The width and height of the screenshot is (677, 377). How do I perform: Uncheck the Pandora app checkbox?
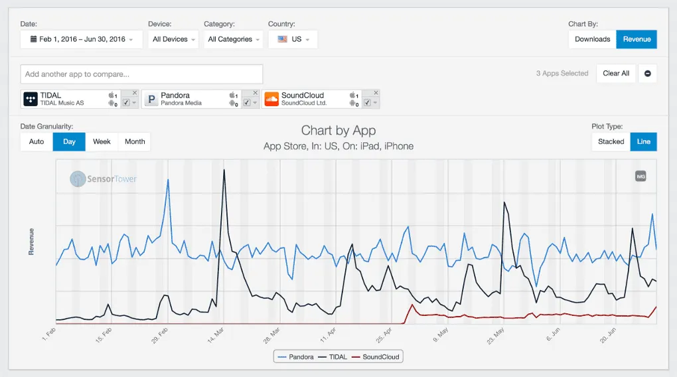click(x=246, y=103)
